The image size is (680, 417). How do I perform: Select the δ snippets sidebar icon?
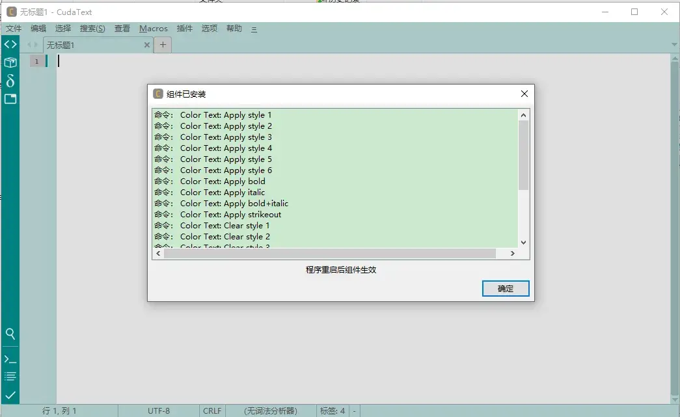coord(9,81)
